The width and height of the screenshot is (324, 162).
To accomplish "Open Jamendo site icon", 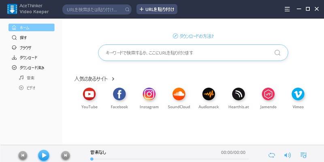I will tap(268, 94).
